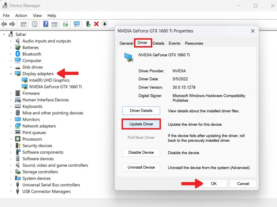Collapse the Display adapters node

pos(11,74)
